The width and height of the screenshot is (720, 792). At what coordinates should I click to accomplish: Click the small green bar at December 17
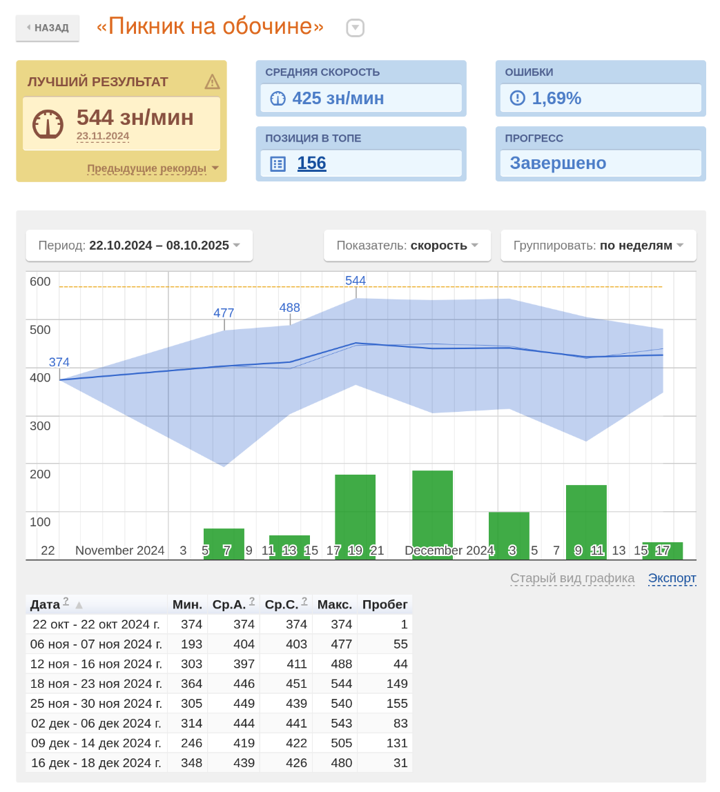[x=663, y=551]
